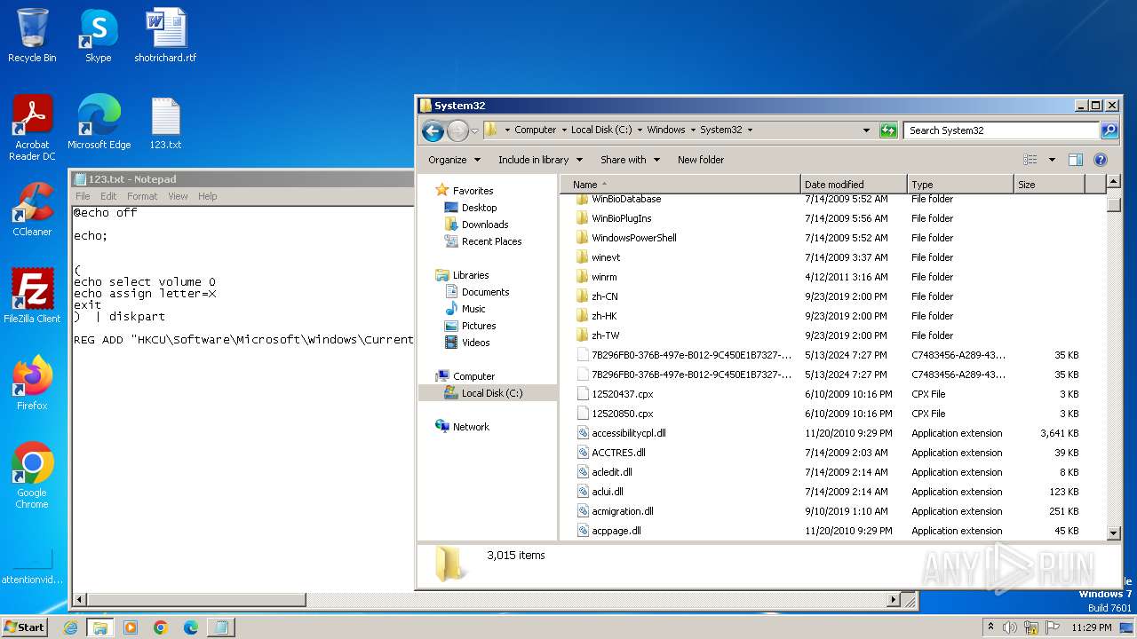Open Notepad Help menu
Screen dimensions: 1137x639
click(x=207, y=196)
